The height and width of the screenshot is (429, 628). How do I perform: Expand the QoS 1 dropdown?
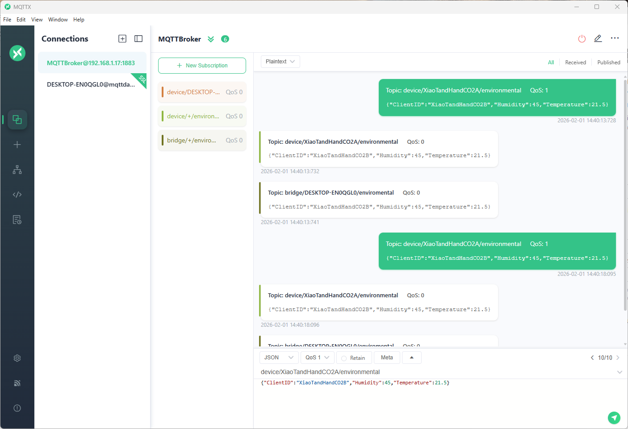(x=317, y=358)
